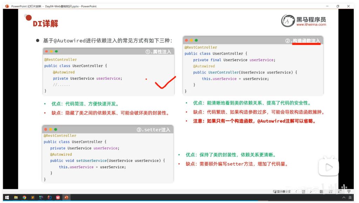Click red dot in the 属性注入 code window

click(46, 52)
